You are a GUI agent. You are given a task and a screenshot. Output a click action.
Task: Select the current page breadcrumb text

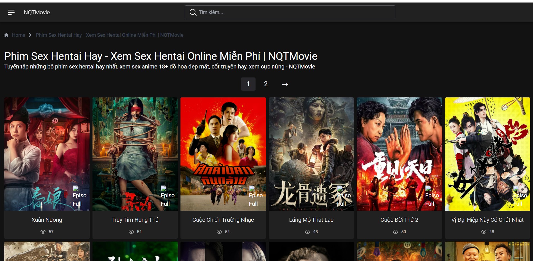tap(109, 35)
